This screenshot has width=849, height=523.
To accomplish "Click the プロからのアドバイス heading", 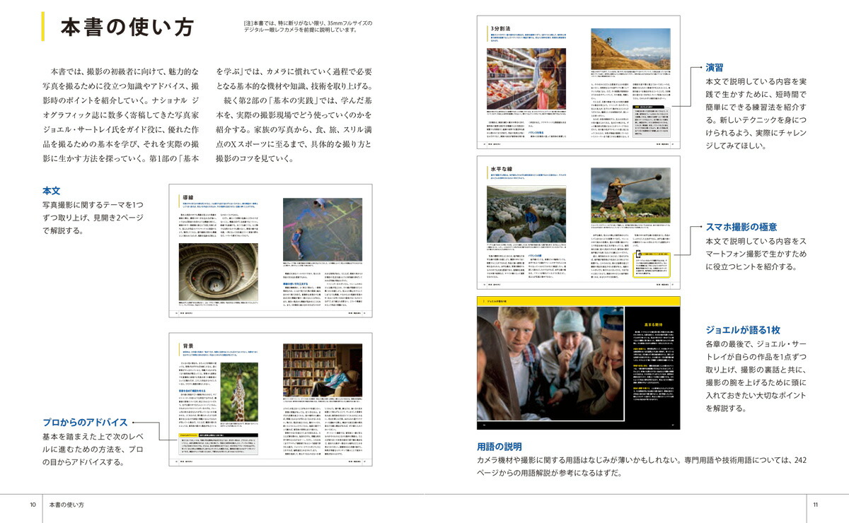I will click(x=85, y=422).
